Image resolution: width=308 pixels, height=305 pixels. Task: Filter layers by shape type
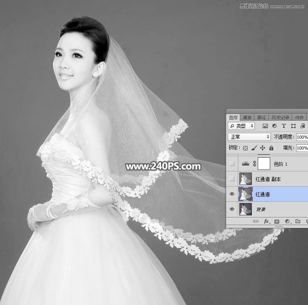[293, 126]
